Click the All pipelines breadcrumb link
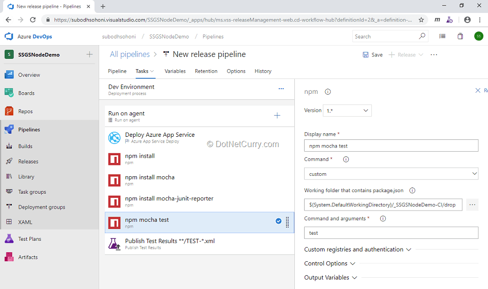 tap(129, 54)
